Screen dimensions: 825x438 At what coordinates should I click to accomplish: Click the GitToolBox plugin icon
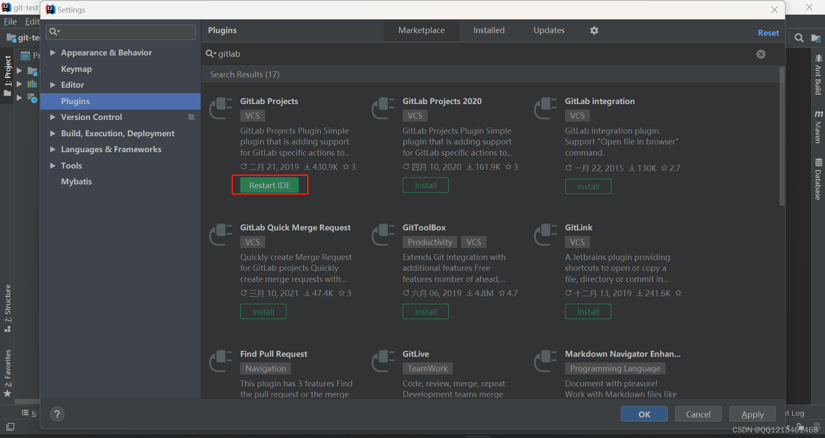[x=383, y=235]
